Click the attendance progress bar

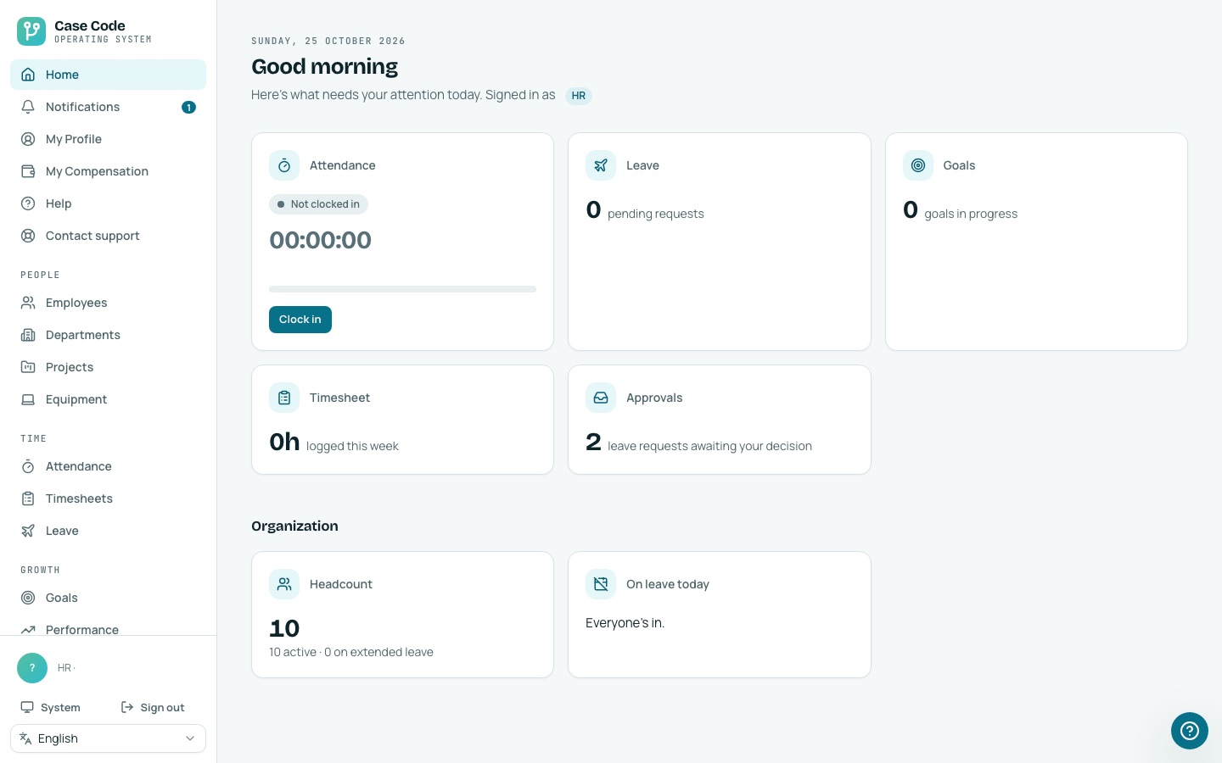[402, 289]
